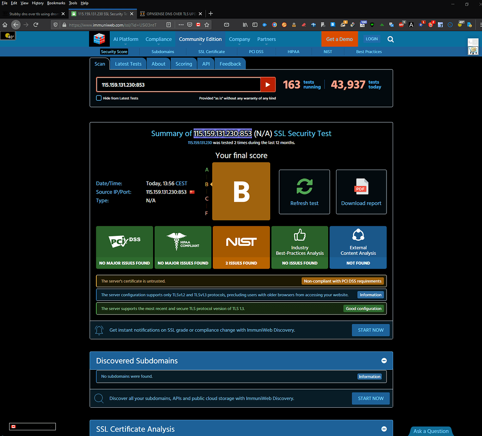
Task: Open External Content Analysis tile
Action: tap(358, 248)
